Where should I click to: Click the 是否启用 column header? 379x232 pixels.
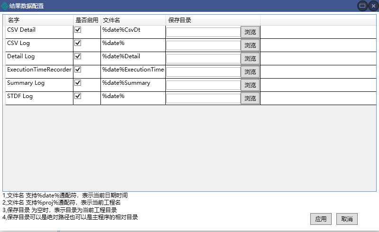[87, 20]
